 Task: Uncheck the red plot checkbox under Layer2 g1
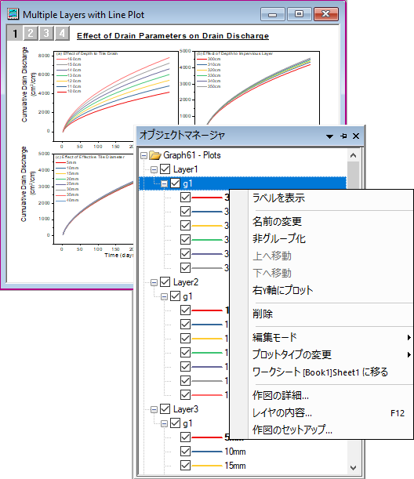(185, 310)
